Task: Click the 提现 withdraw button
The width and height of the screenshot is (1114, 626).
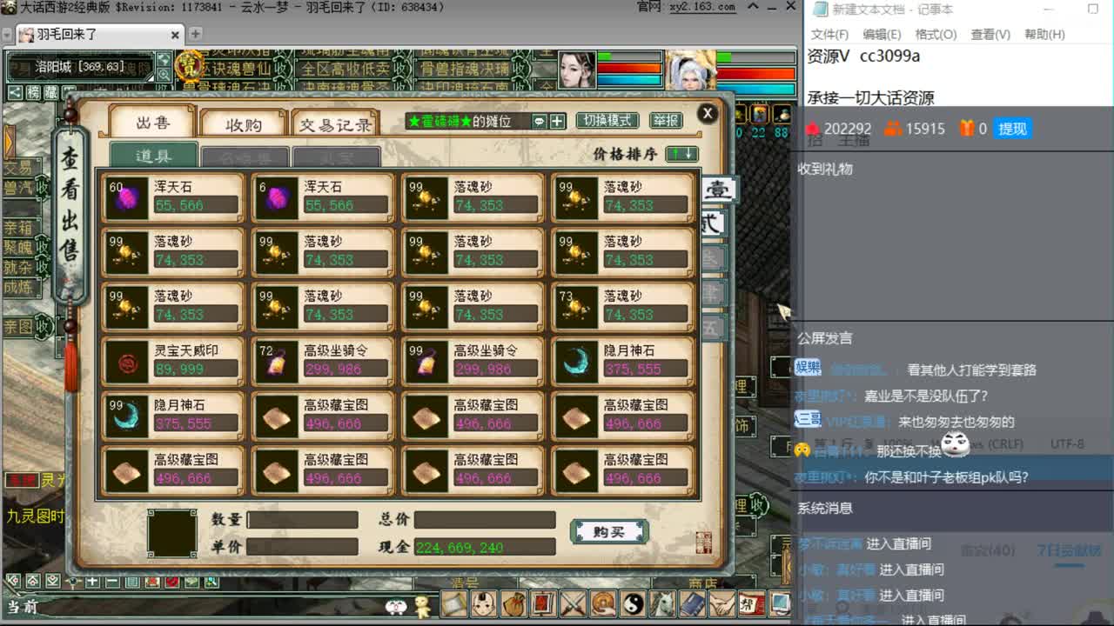Action: 1013,129
